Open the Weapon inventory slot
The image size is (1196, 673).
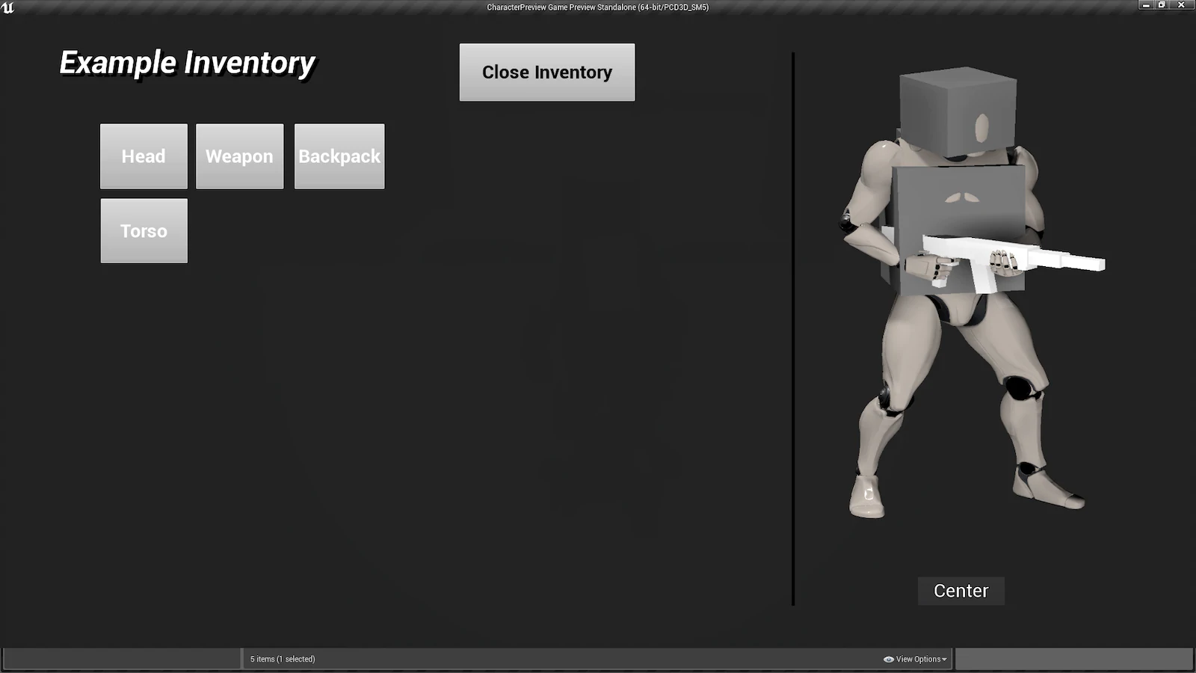pyautogui.click(x=239, y=156)
